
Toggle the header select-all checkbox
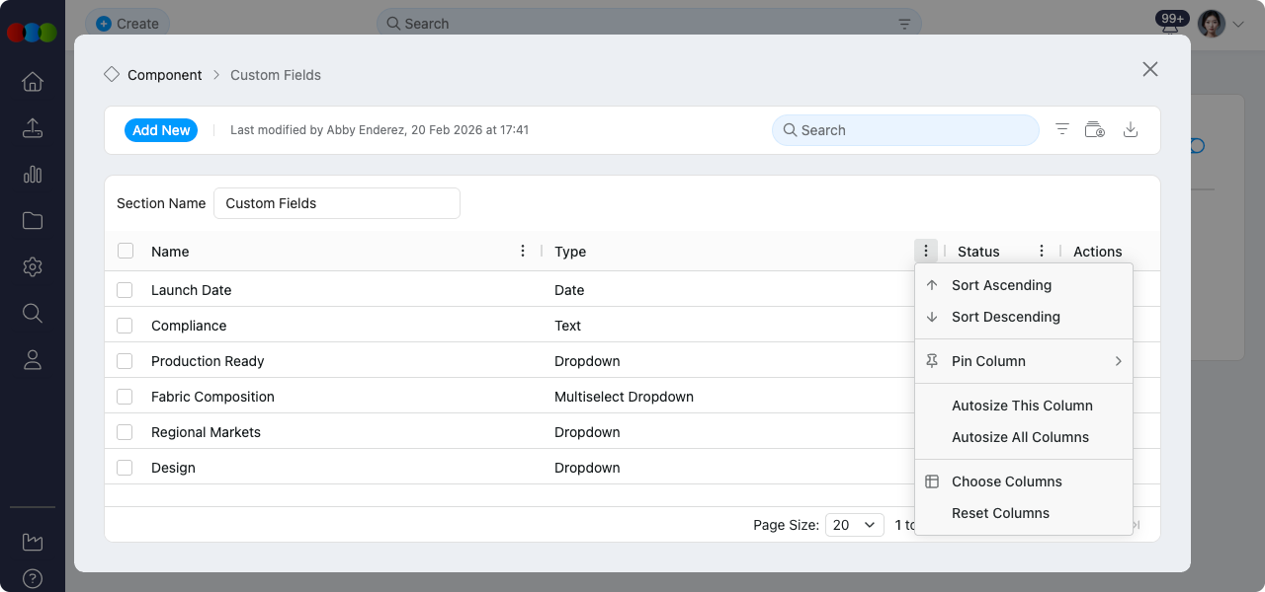pyautogui.click(x=125, y=251)
